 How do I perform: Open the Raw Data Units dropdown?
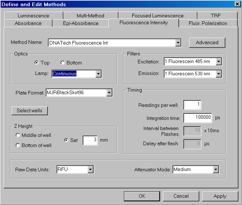(x=91, y=169)
